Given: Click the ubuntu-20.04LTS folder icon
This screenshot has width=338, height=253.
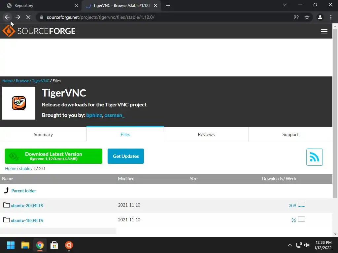Looking at the screenshot, I should (x=7, y=205).
